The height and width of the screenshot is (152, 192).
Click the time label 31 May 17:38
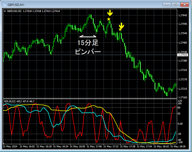pyautogui.click(x=128, y=146)
